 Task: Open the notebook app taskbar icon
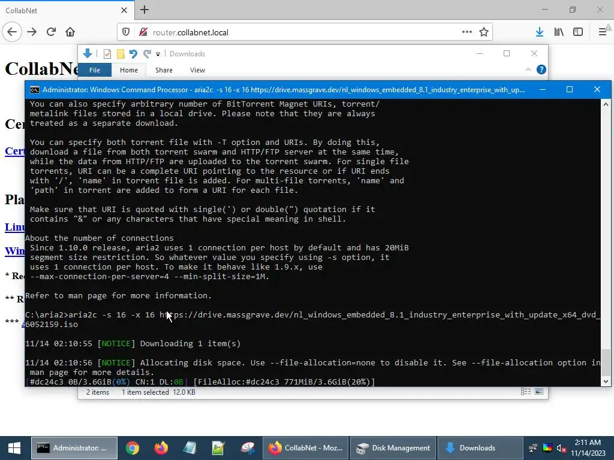tap(190, 448)
